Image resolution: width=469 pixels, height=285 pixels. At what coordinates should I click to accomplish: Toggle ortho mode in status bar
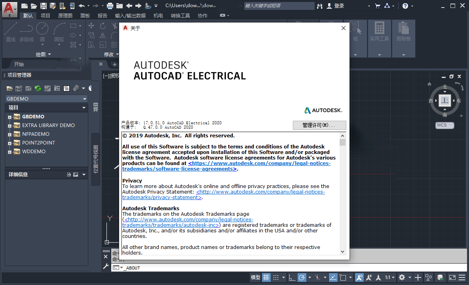(x=292, y=277)
